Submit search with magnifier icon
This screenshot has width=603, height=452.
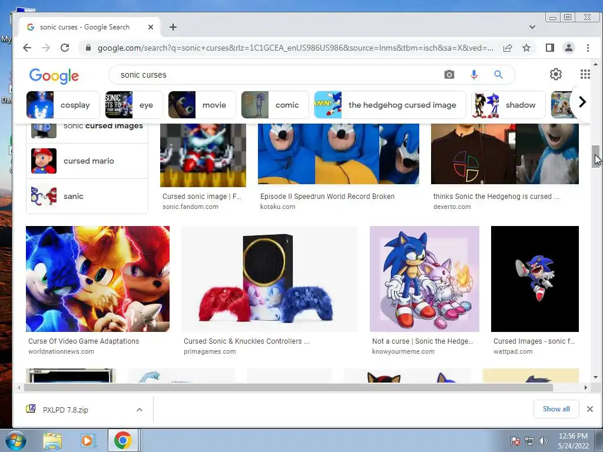click(x=498, y=75)
